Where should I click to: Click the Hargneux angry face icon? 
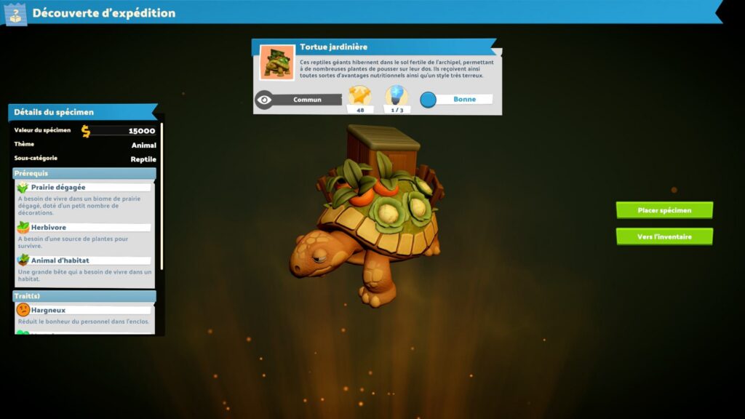(23, 310)
